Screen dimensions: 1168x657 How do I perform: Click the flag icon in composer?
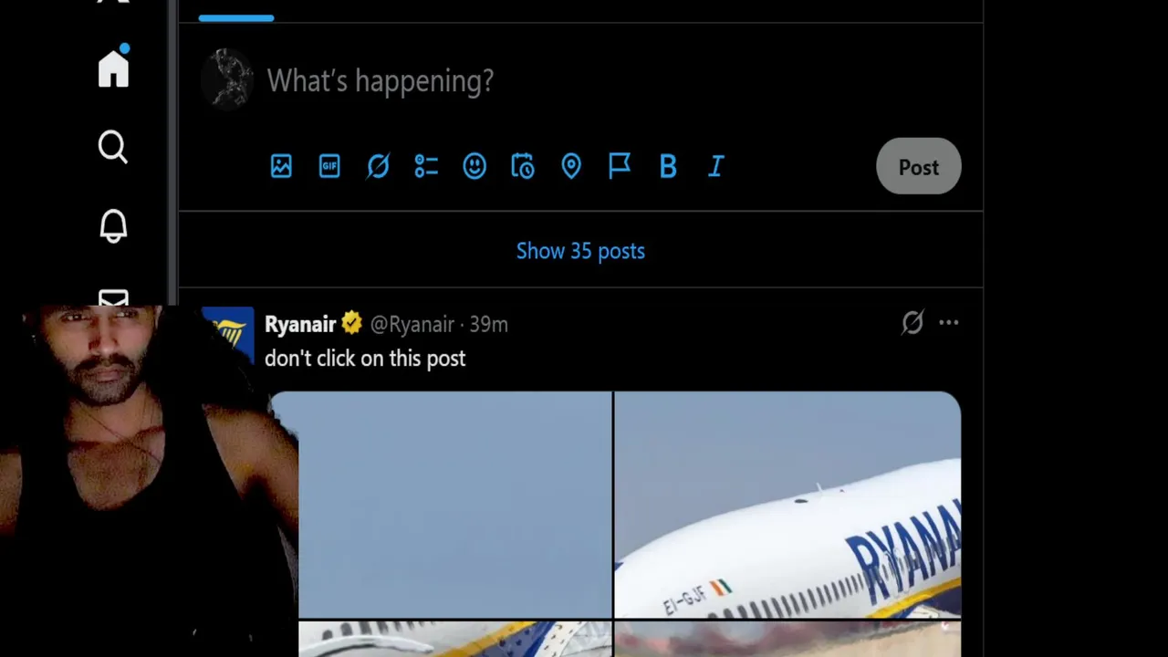point(620,166)
